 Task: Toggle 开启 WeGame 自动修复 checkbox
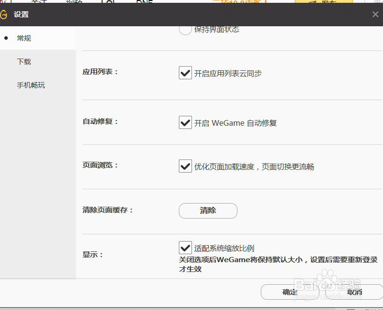[185, 122]
